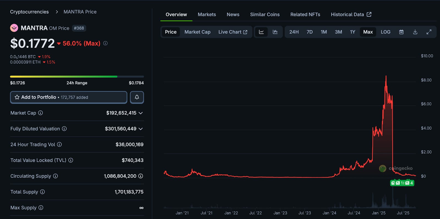The width and height of the screenshot is (440, 219).
Task: Click the #368 rank badge
Action: coord(79,28)
